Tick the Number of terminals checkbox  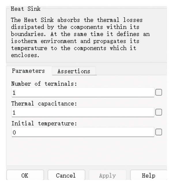tap(159, 92)
